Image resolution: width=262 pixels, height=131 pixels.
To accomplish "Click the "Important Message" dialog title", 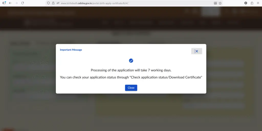I will [71, 50].
